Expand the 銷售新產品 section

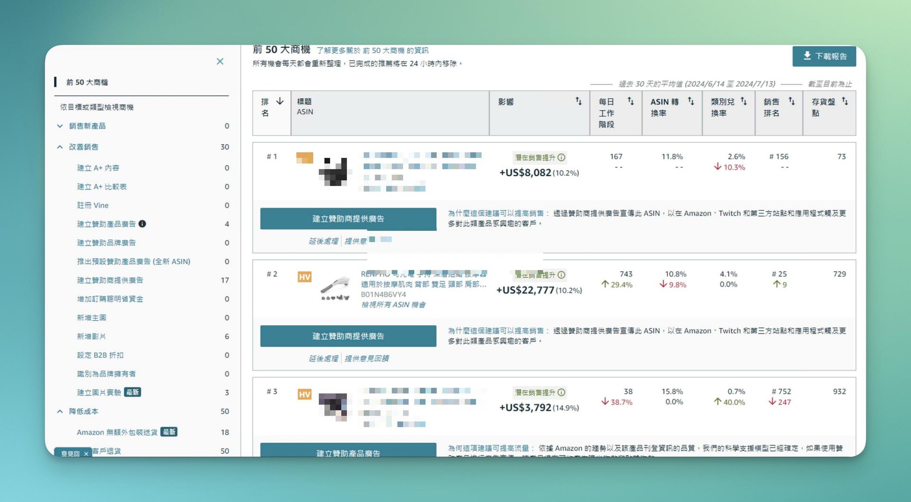point(60,126)
